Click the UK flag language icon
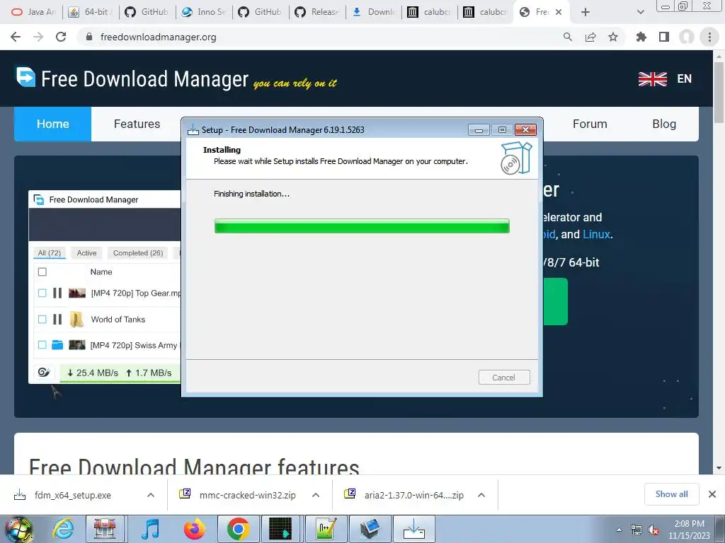 (x=652, y=79)
